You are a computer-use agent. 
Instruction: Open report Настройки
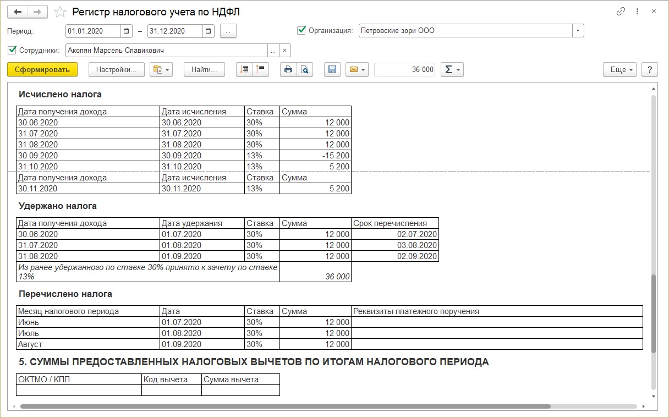coord(116,69)
